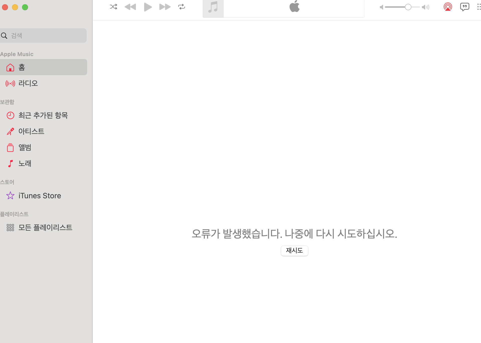Open 모든 플레이리스트 grid item
481x343 pixels.
pos(45,227)
